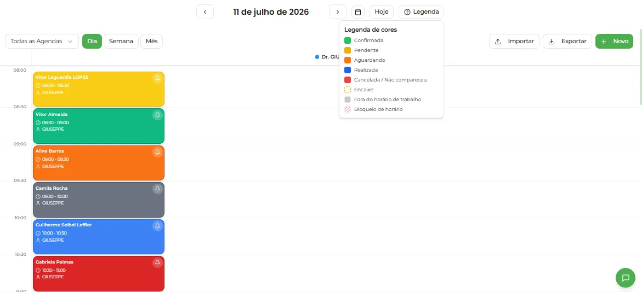Switch to the Dia view

[92, 41]
